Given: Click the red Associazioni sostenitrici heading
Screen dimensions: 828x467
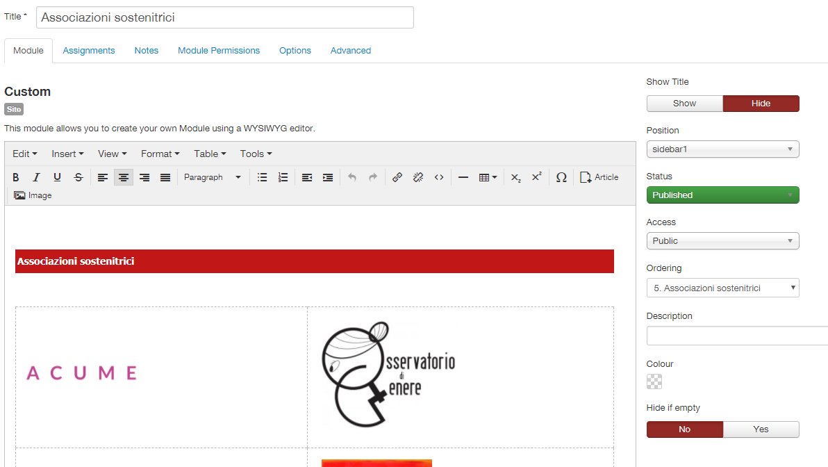Looking at the screenshot, I should coord(315,261).
